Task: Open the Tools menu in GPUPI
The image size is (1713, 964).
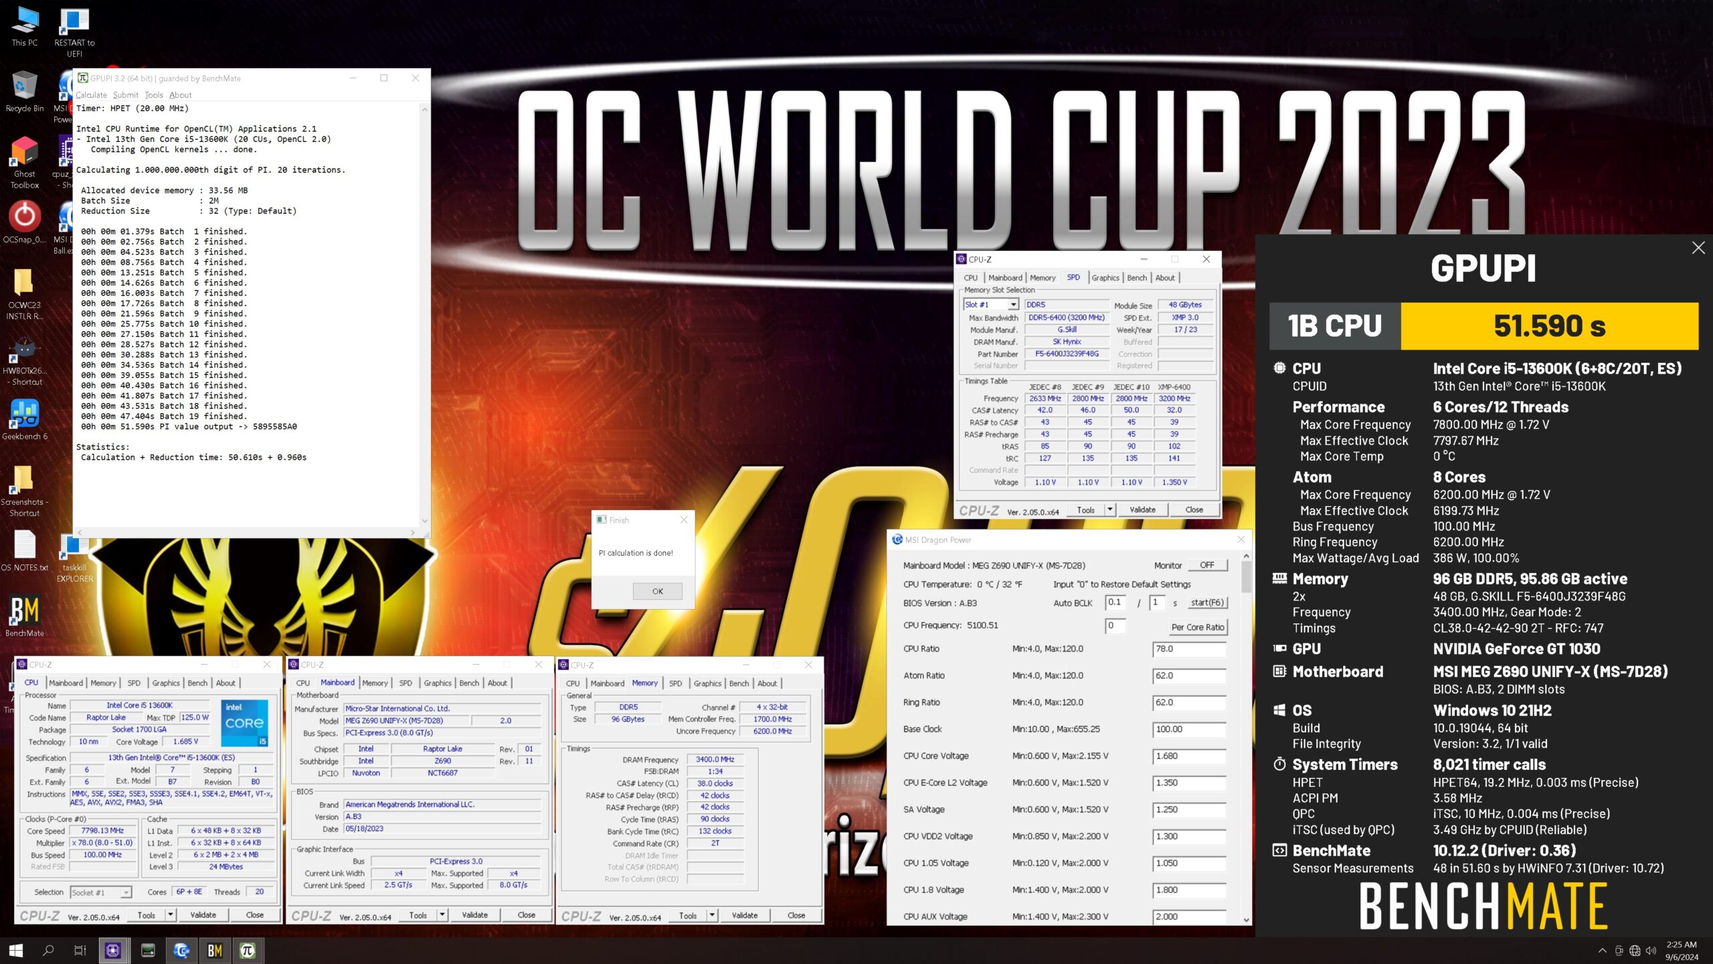Action: 154,95
